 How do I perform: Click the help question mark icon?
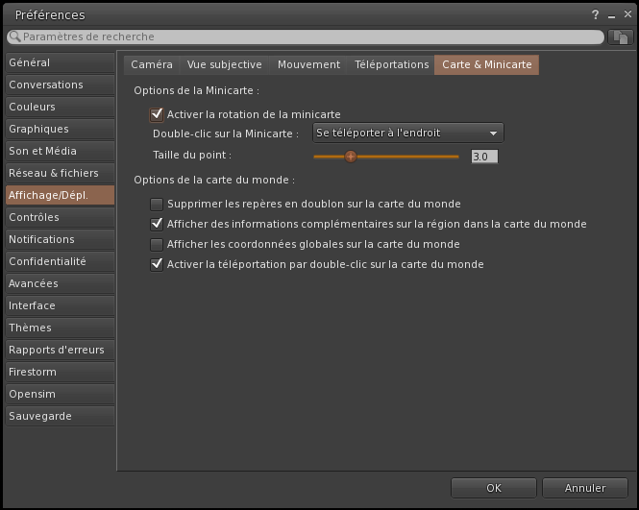[596, 14]
